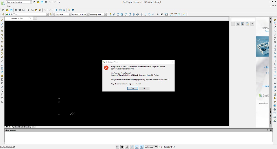Screen dimensions: 277x149
Task: Click the house thumbnail in home pane
Action: pos(262,47)
